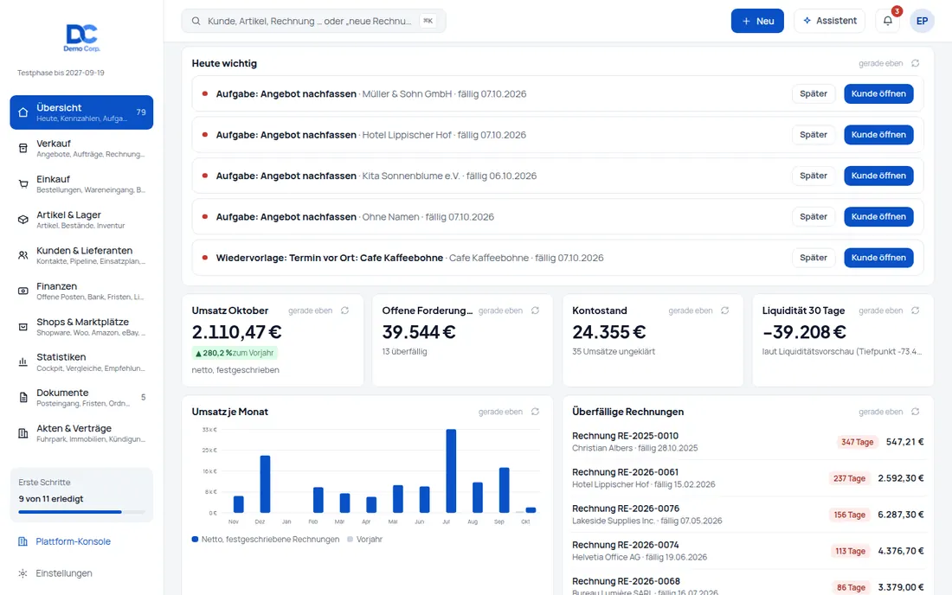Click the Einstellungen gear icon
Viewport: 952px width, 595px height.
point(23,573)
